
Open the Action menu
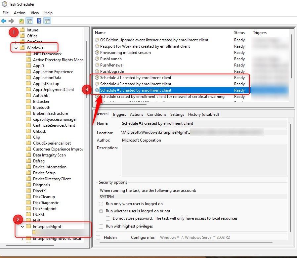[x=20, y=13]
